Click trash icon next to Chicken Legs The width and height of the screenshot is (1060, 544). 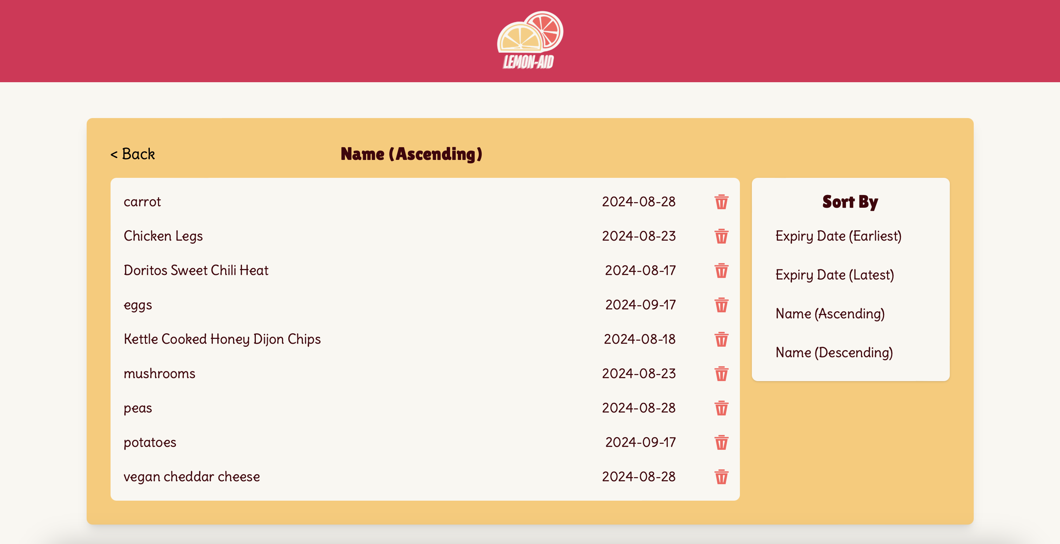pos(721,236)
